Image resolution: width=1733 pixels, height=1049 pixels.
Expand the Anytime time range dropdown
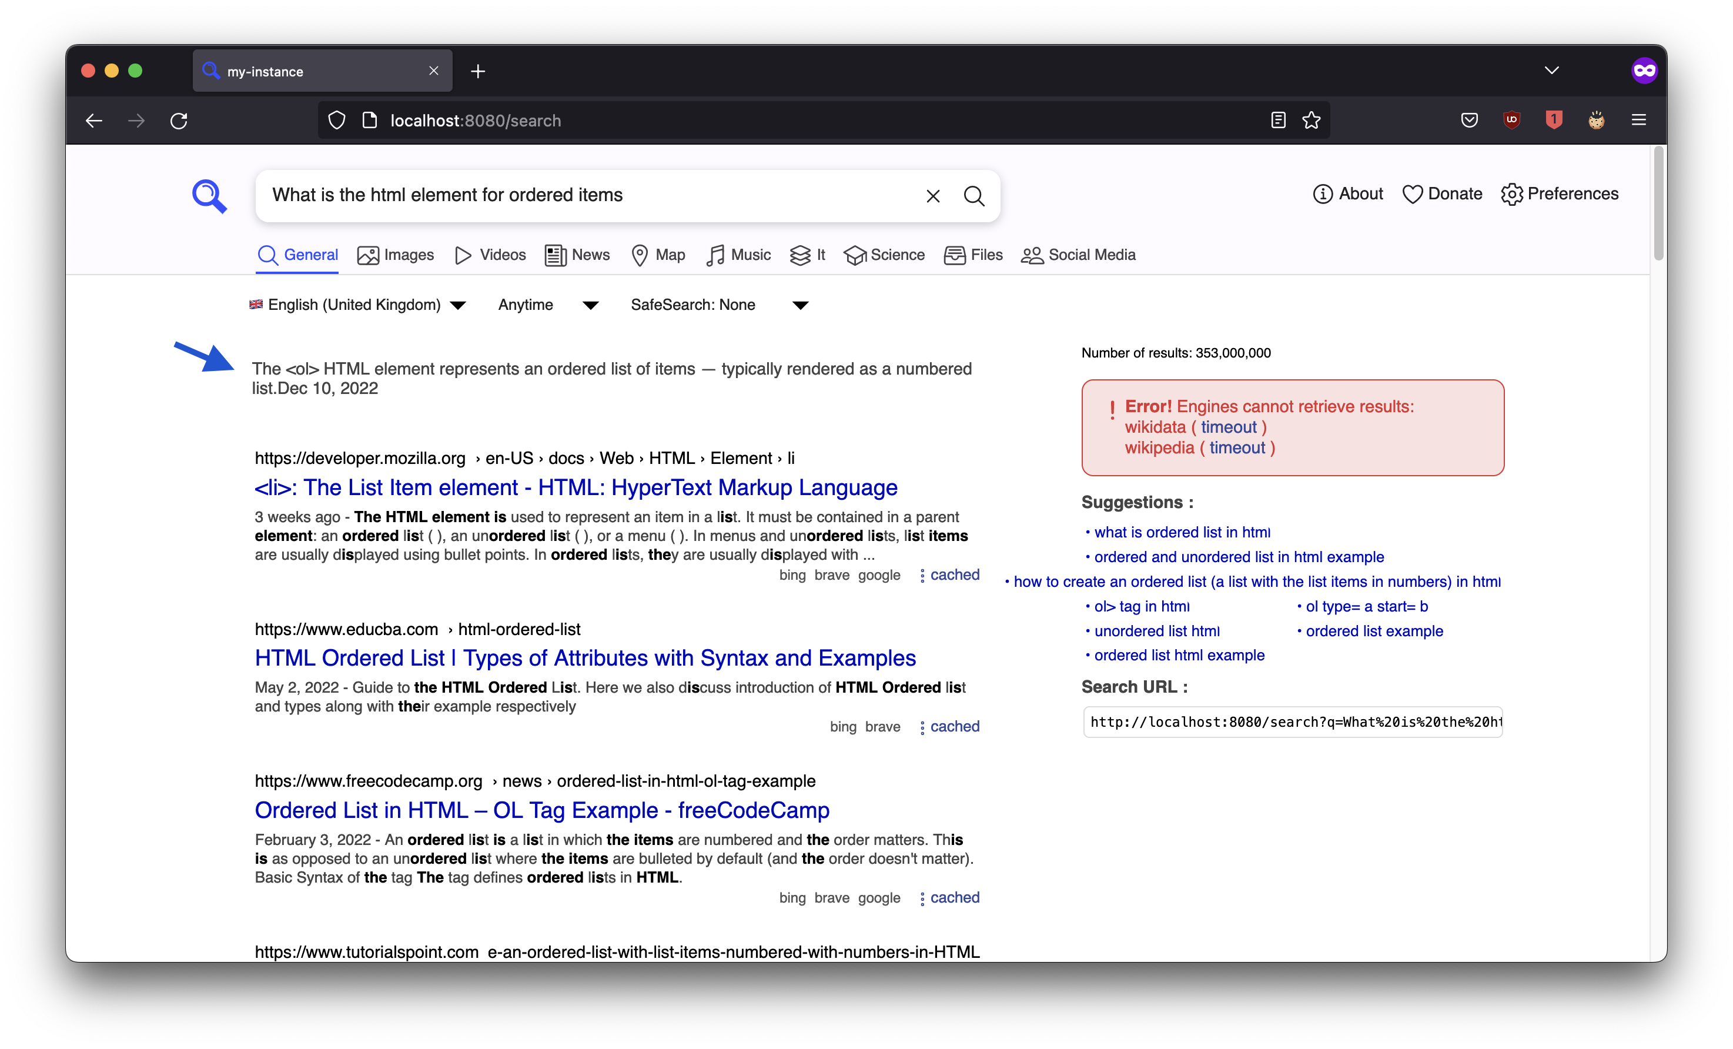coord(590,305)
